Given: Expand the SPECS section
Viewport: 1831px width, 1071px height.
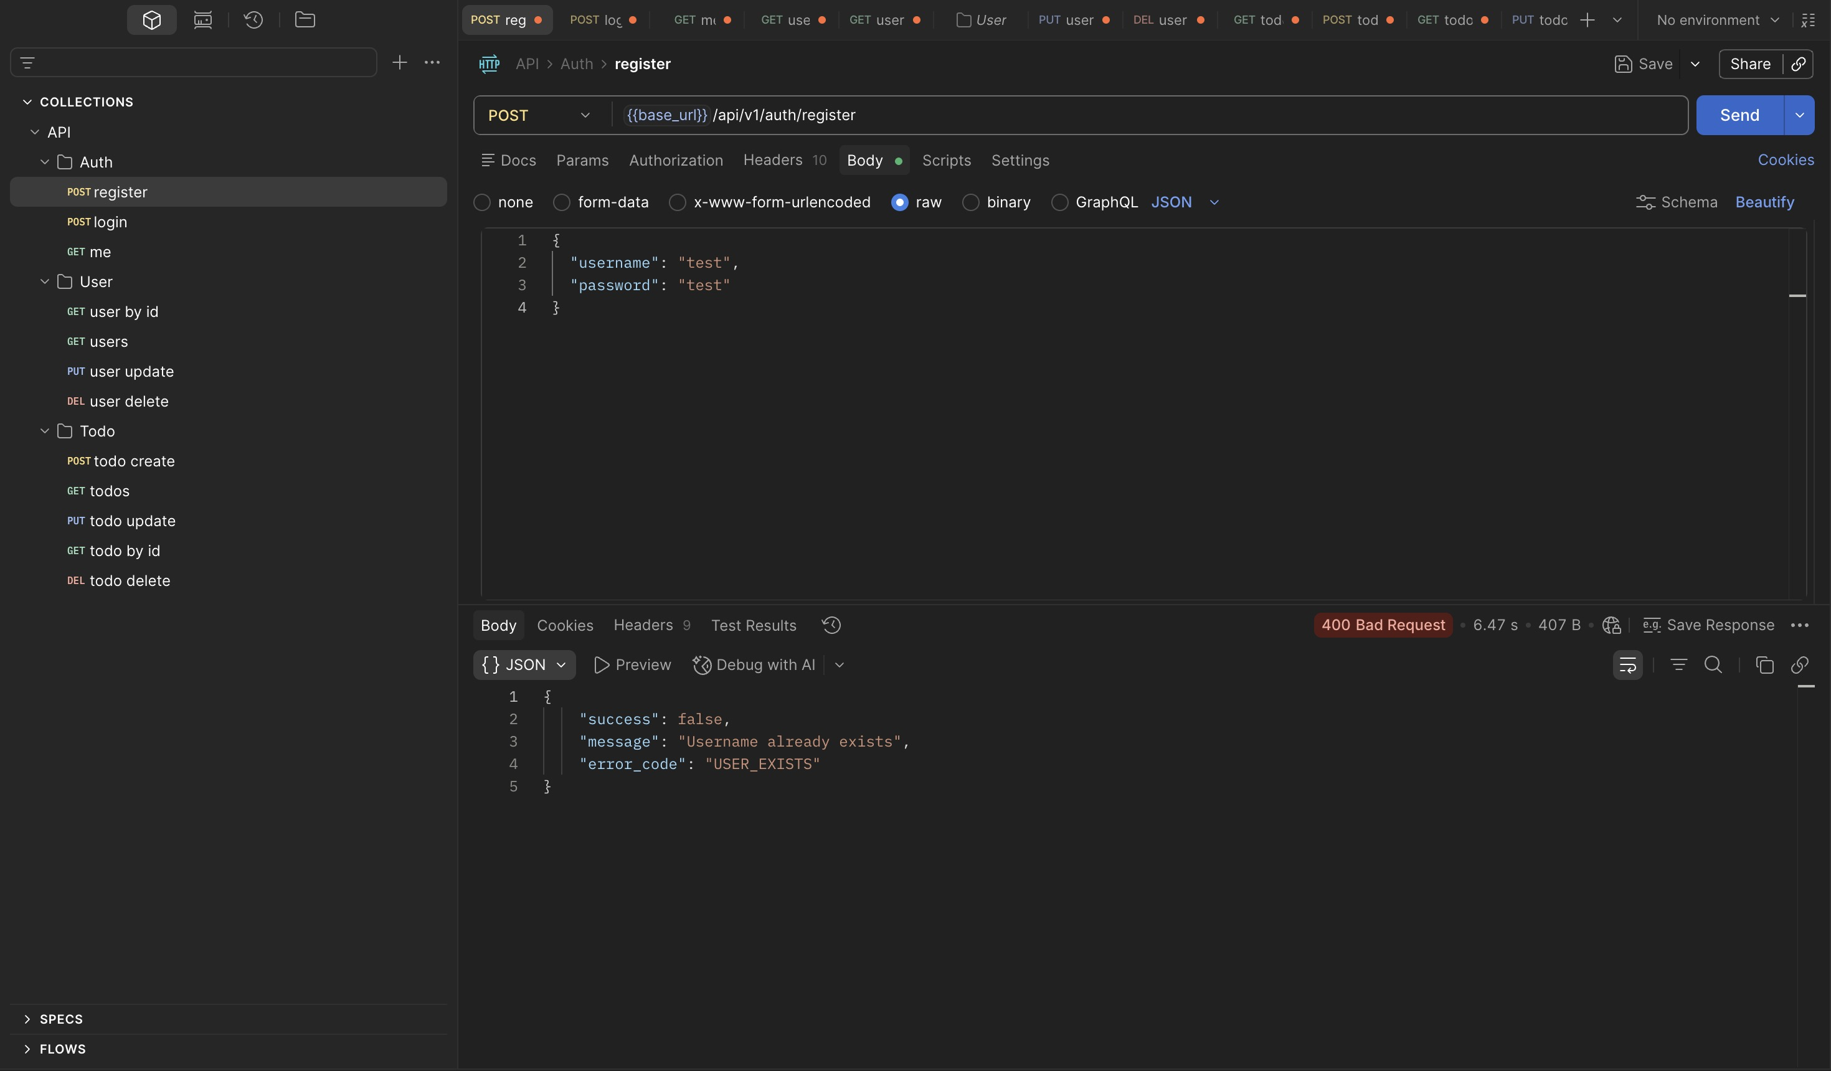Looking at the screenshot, I should (27, 1019).
